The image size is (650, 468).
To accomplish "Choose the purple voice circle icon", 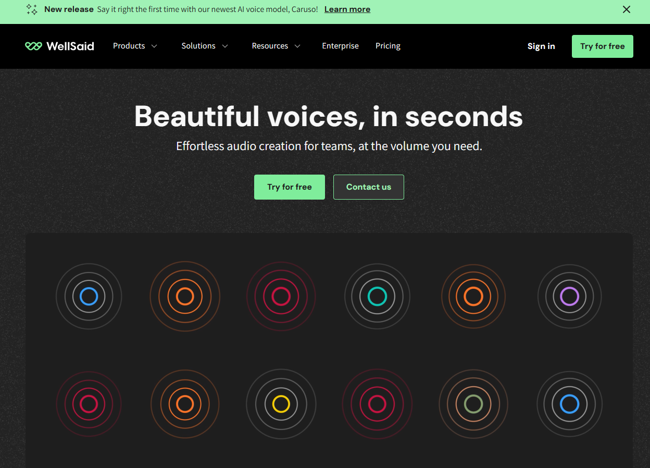I will tap(569, 297).
